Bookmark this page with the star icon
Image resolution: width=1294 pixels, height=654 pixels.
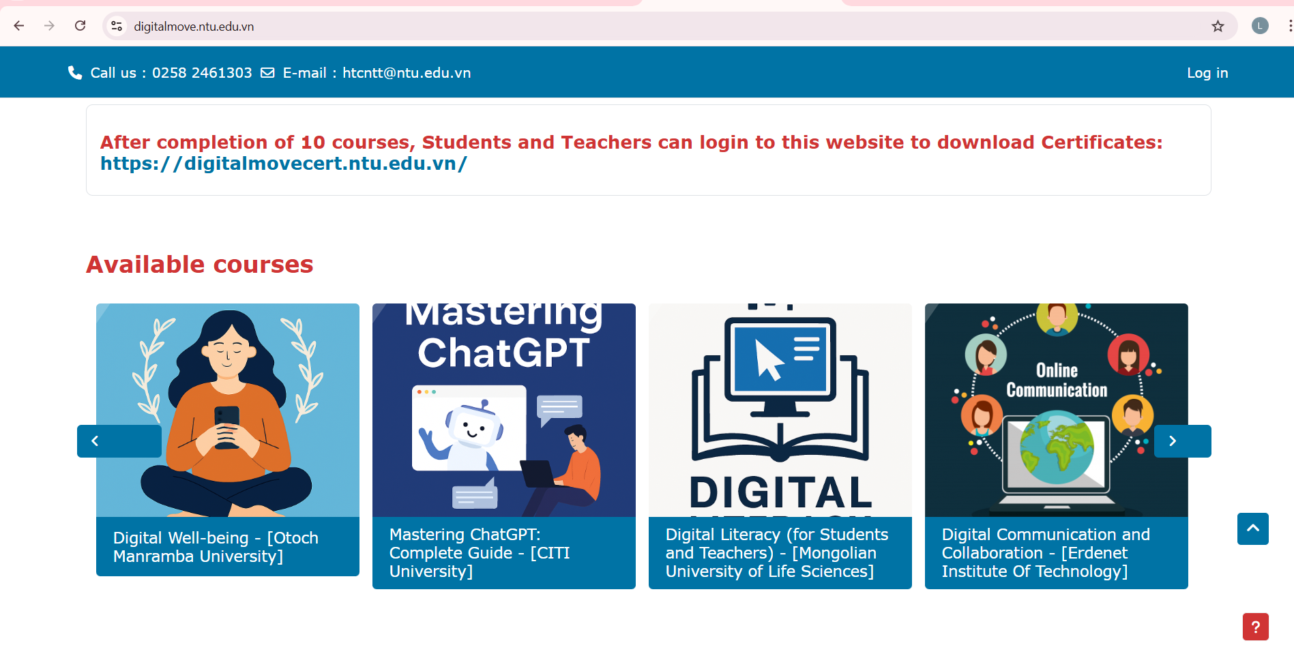(1218, 26)
